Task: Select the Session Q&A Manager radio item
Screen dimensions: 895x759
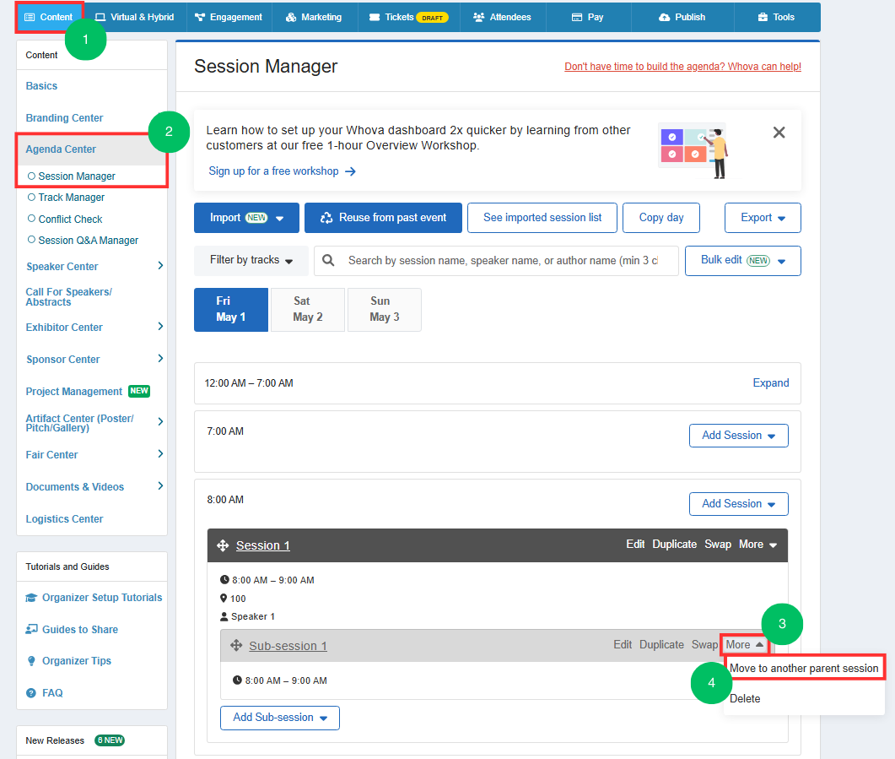Action: coord(83,241)
